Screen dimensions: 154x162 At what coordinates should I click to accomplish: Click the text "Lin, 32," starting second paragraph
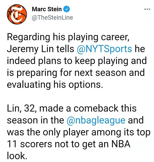[x=22, y=108]
